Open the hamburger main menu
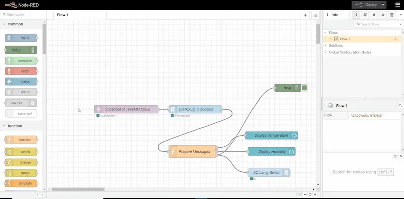The height and width of the screenshot is (199, 404). 398,5
